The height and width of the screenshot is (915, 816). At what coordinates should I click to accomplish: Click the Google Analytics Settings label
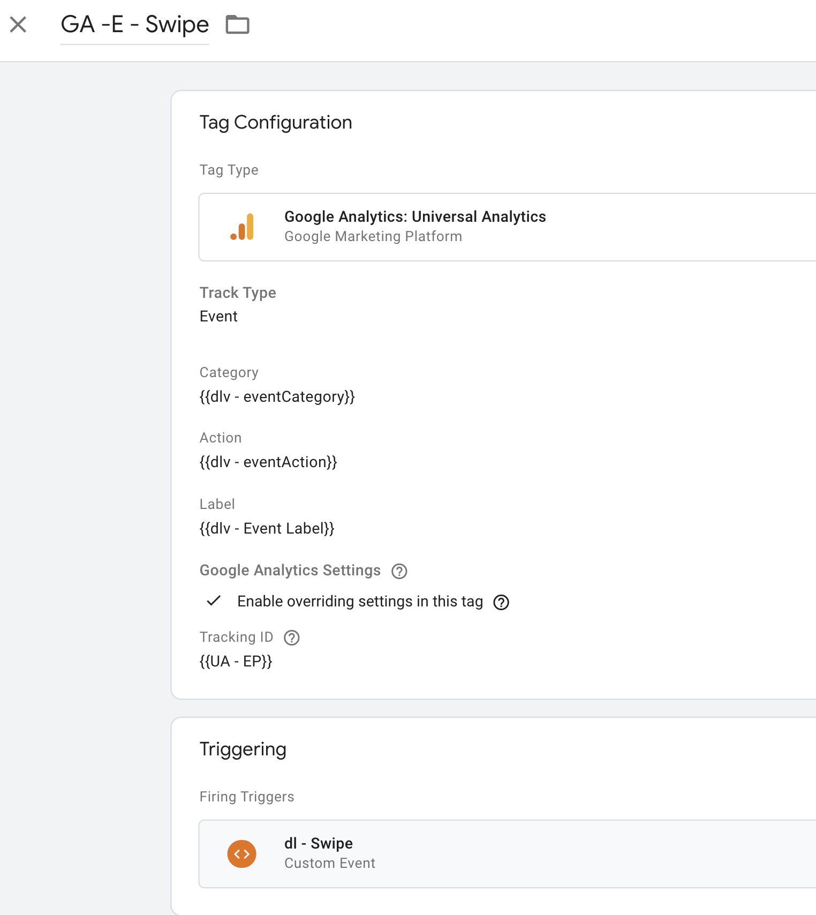[x=290, y=570]
